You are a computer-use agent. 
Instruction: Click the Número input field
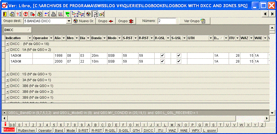click(167, 21)
